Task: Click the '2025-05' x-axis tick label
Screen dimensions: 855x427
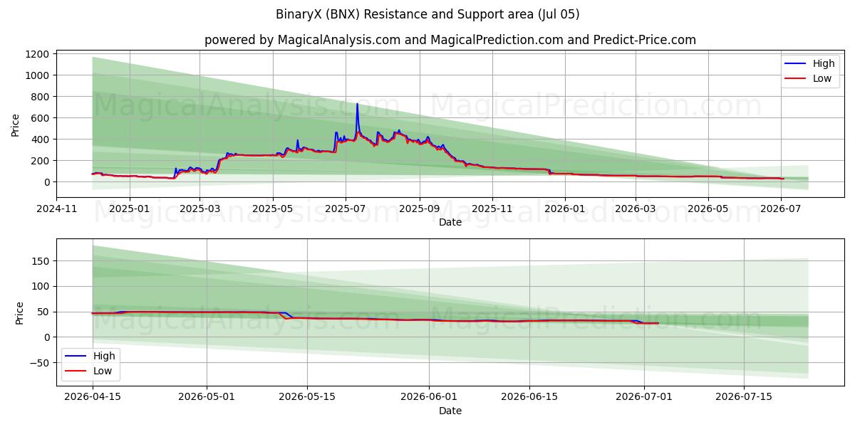Action: coord(273,209)
